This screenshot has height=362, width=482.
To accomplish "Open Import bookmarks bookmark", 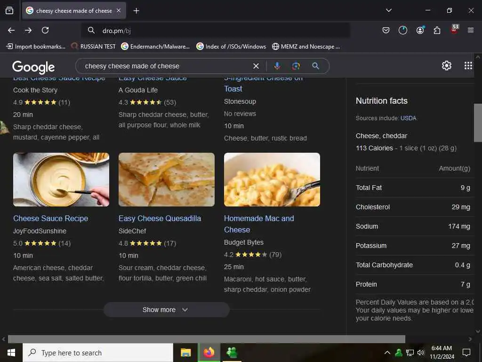I will point(36,47).
